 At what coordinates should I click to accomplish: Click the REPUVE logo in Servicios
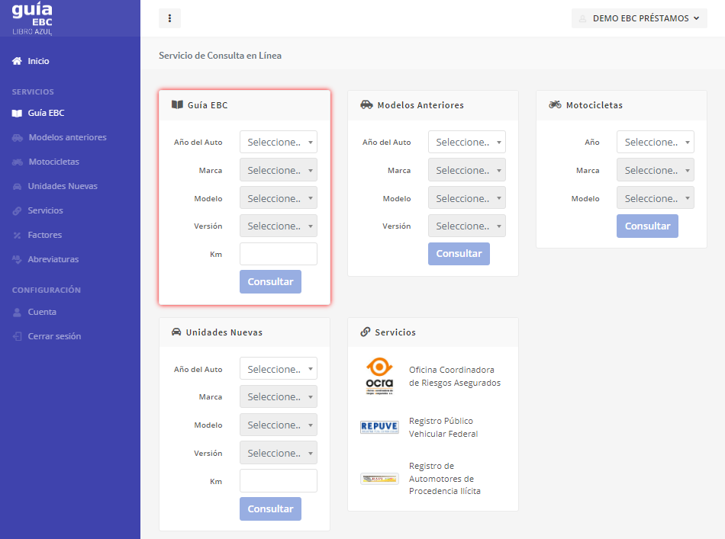379,427
